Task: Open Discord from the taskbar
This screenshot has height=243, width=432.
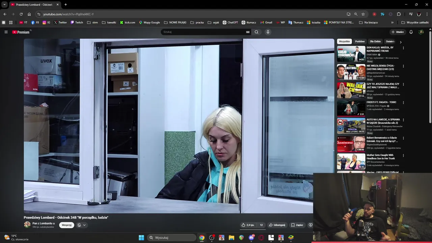Action: pyautogui.click(x=251, y=238)
